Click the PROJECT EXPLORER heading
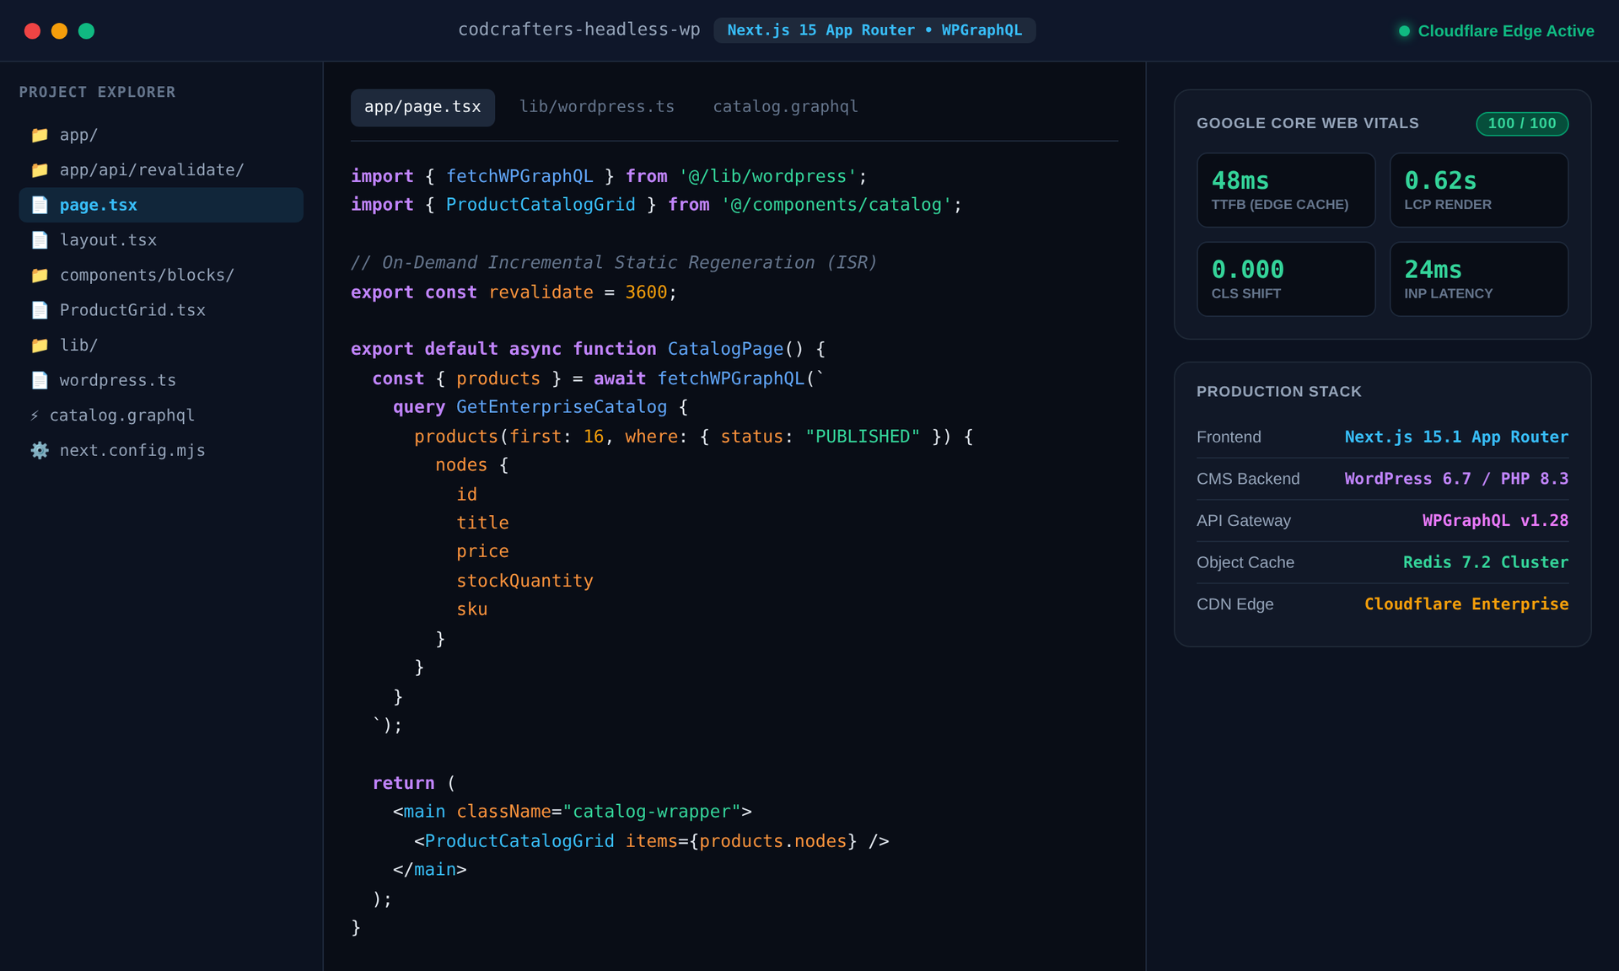This screenshot has width=1619, height=971. pos(98,92)
